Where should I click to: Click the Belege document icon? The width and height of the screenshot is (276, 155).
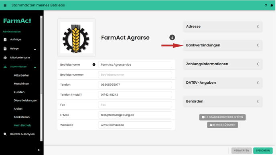tap(5, 48)
